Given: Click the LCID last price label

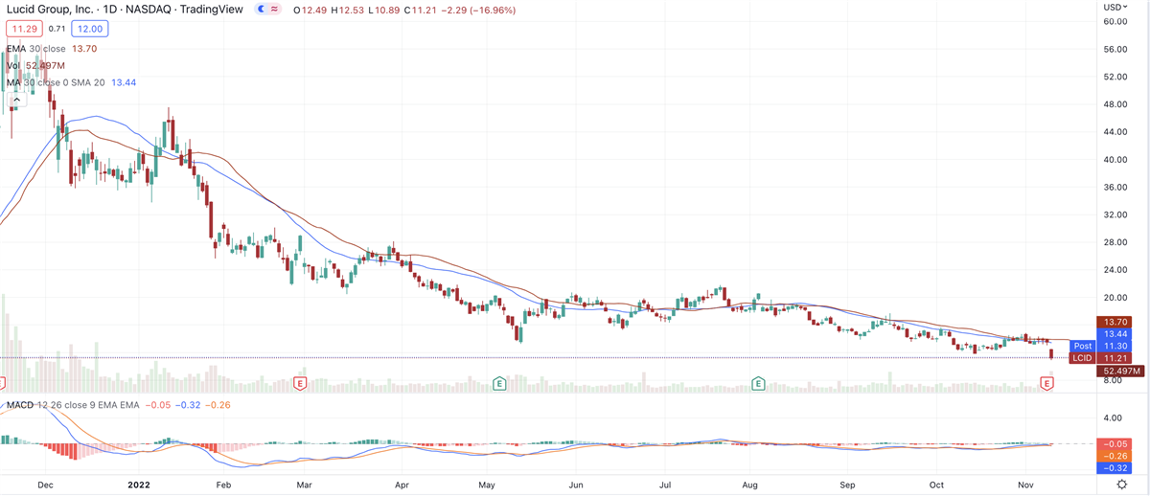Looking at the screenshot, I should [1082, 358].
